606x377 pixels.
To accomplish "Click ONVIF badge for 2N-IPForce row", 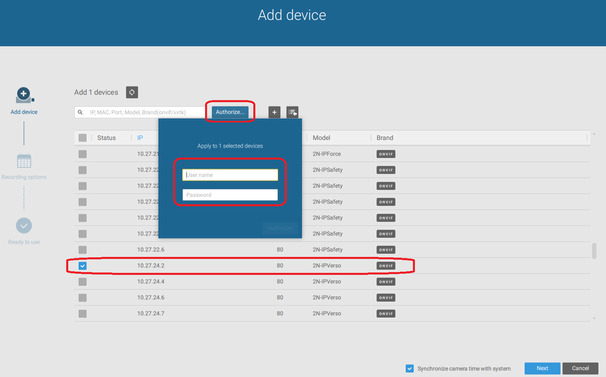I will (x=385, y=154).
